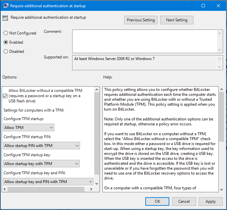
Task: Open the Configure TPM startup dropdown
Action: (29, 128)
